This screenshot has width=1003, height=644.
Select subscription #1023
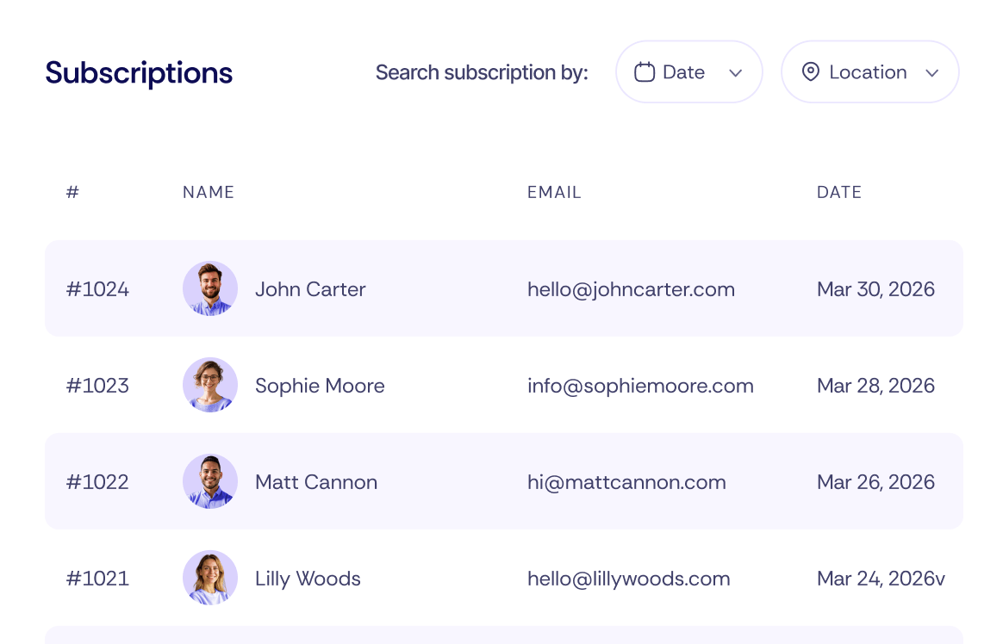pos(98,386)
